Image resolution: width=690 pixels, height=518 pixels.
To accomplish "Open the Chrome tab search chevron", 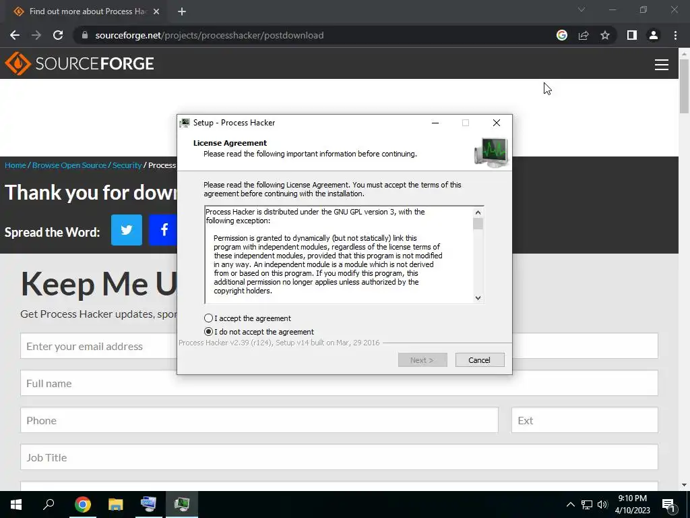I will pos(582,9).
